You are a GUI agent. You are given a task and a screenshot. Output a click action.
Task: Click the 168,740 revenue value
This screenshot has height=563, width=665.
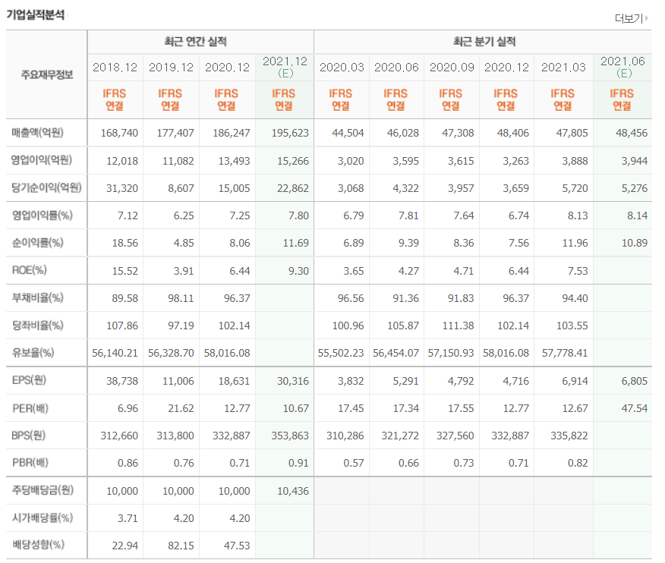[x=119, y=133]
